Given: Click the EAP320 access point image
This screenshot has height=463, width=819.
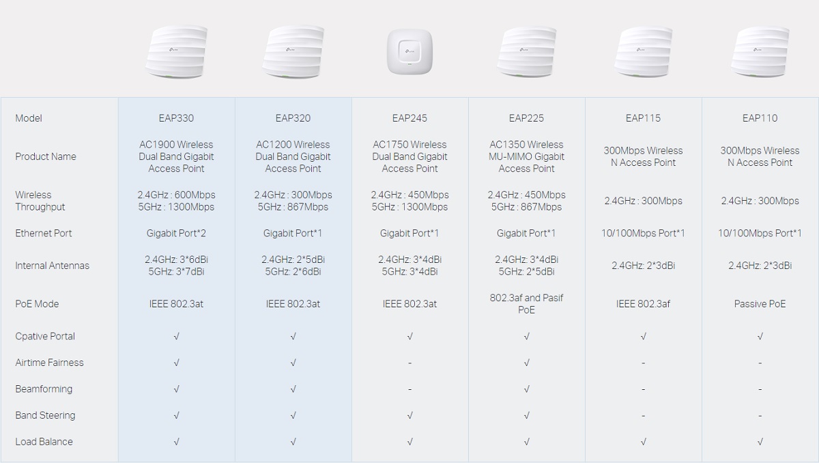Looking at the screenshot, I should 293,51.
